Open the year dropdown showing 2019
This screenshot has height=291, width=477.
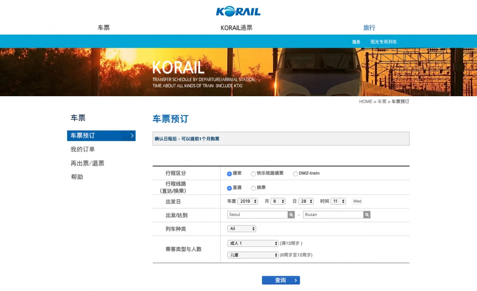[x=248, y=201]
